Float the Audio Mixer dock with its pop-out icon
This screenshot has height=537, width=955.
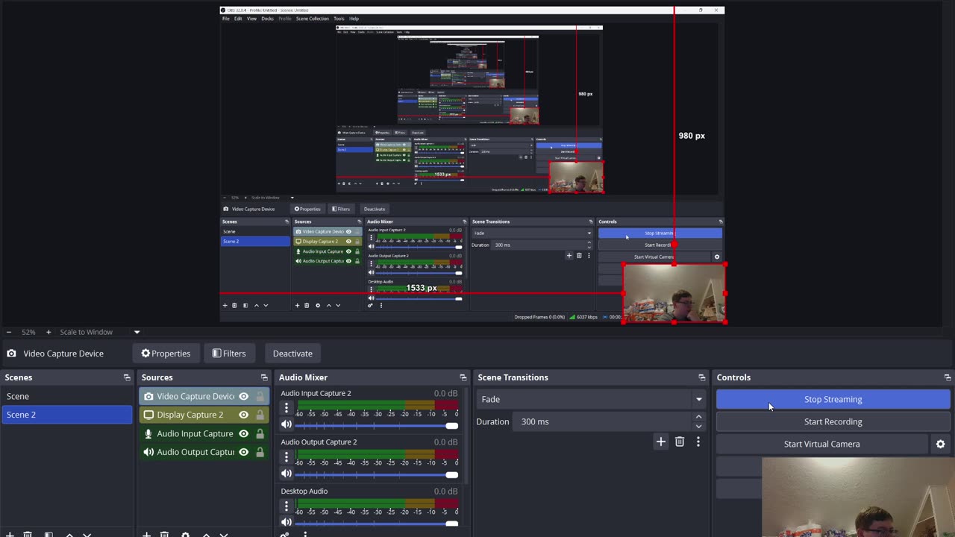(463, 377)
